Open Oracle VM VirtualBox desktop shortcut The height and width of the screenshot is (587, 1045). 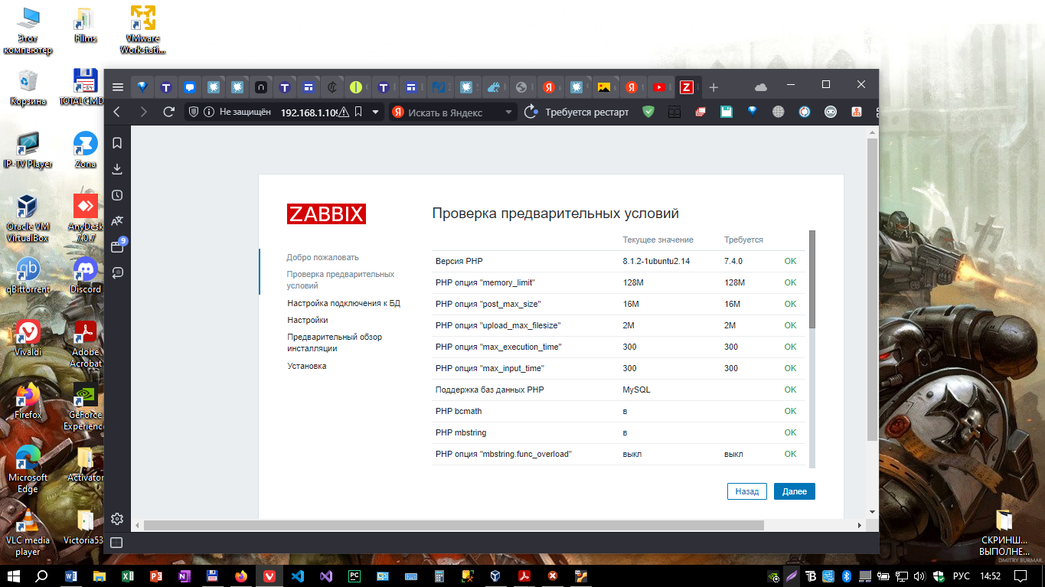tap(28, 218)
